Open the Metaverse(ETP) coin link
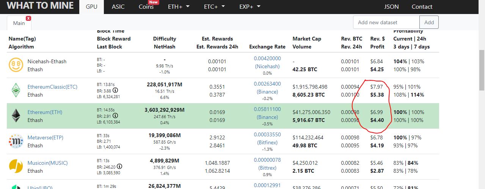Image resolution: width=485 pixels, height=189 pixels. [x=45, y=137]
